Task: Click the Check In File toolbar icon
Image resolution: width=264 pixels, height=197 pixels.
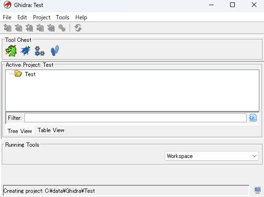Action: click(x=40, y=28)
